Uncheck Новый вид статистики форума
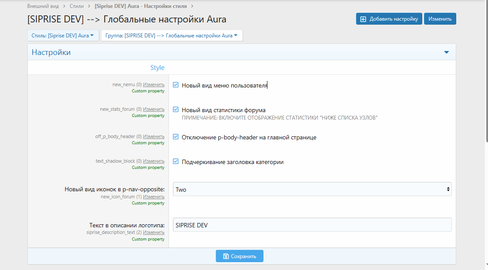This screenshot has height=270, width=488. (x=176, y=109)
